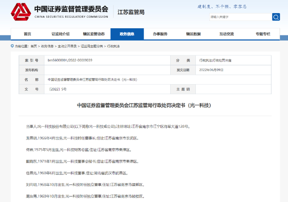Screen dimensions: 288x202
Task: Select the 政务信息 navigation tab
Action: 127,34
